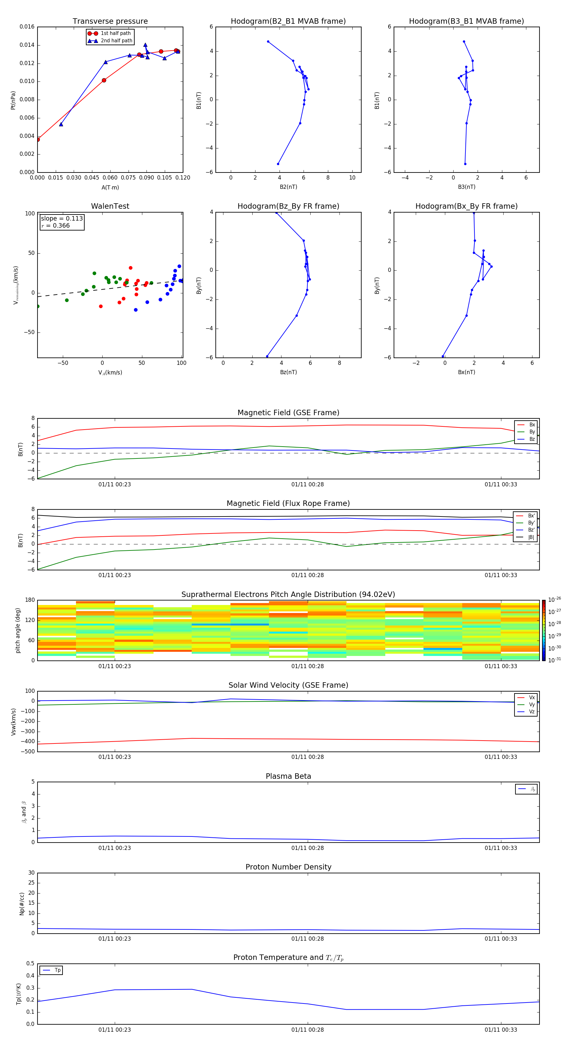Click the 'A(T·m)' x-axis label
The height and width of the screenshot is (1058, 577).
point(110,187)
